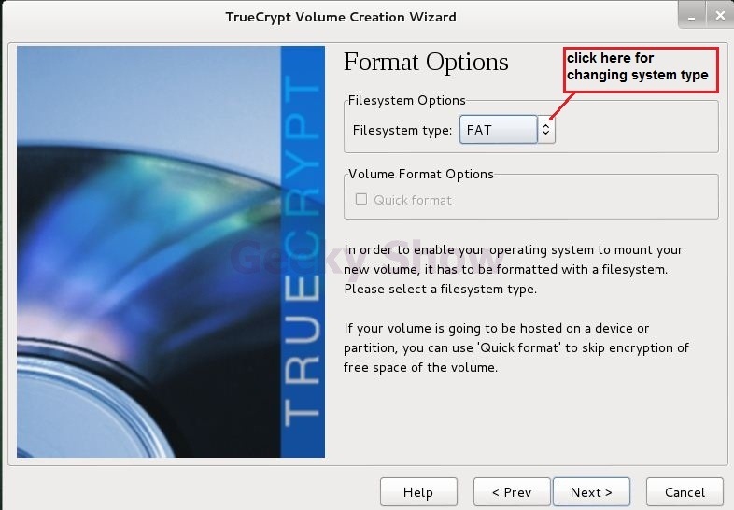
Task: Click the Quick format label text
Action: click(413, 200)
